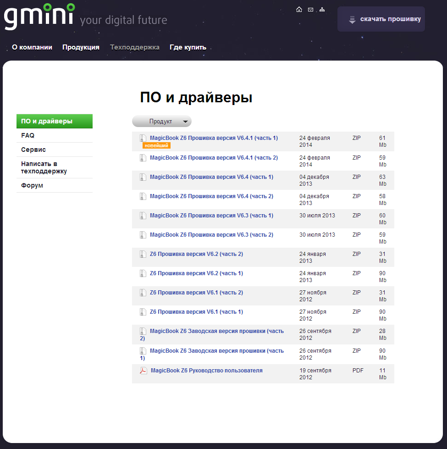Download Z6 Прошивка версия V6.2 (часть 2)
447x449 pixels.
coord(196,254)
